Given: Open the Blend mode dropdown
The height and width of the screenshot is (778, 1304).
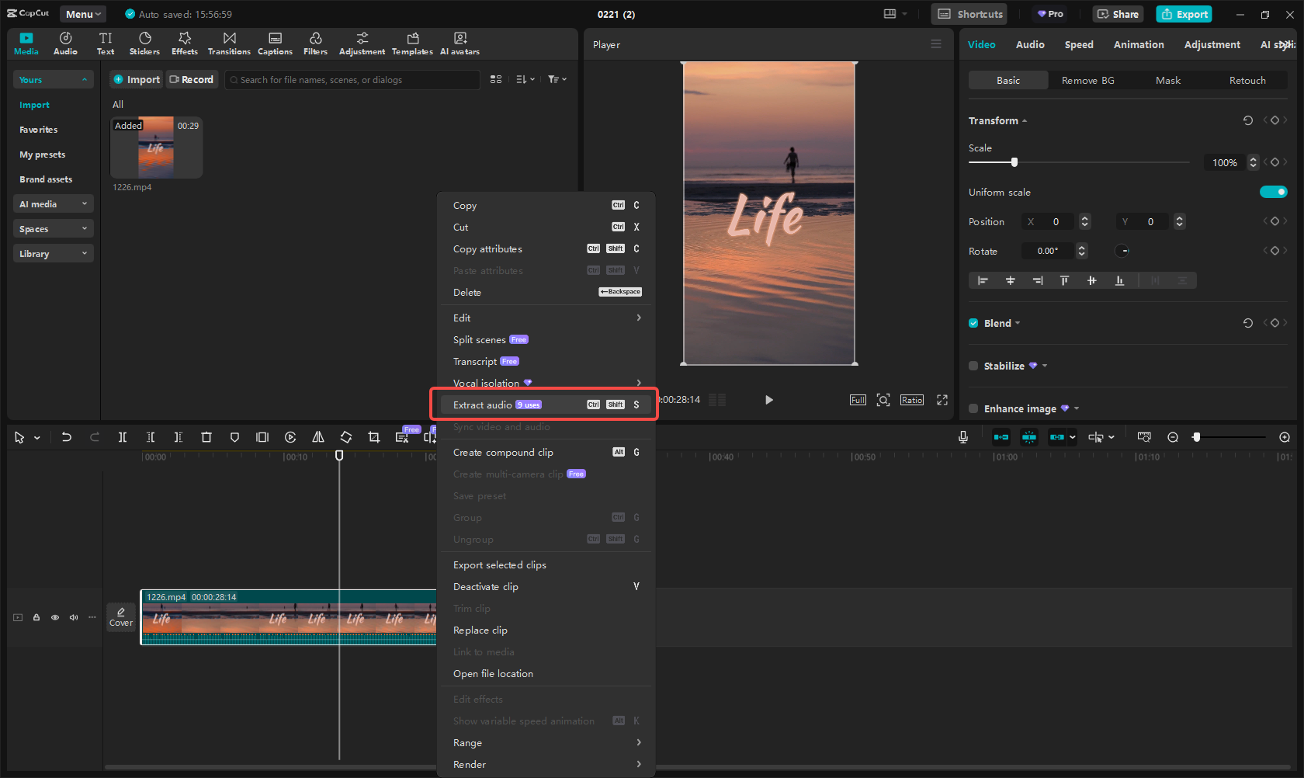Looking at the screenshot, I should tap(1018, 323).
